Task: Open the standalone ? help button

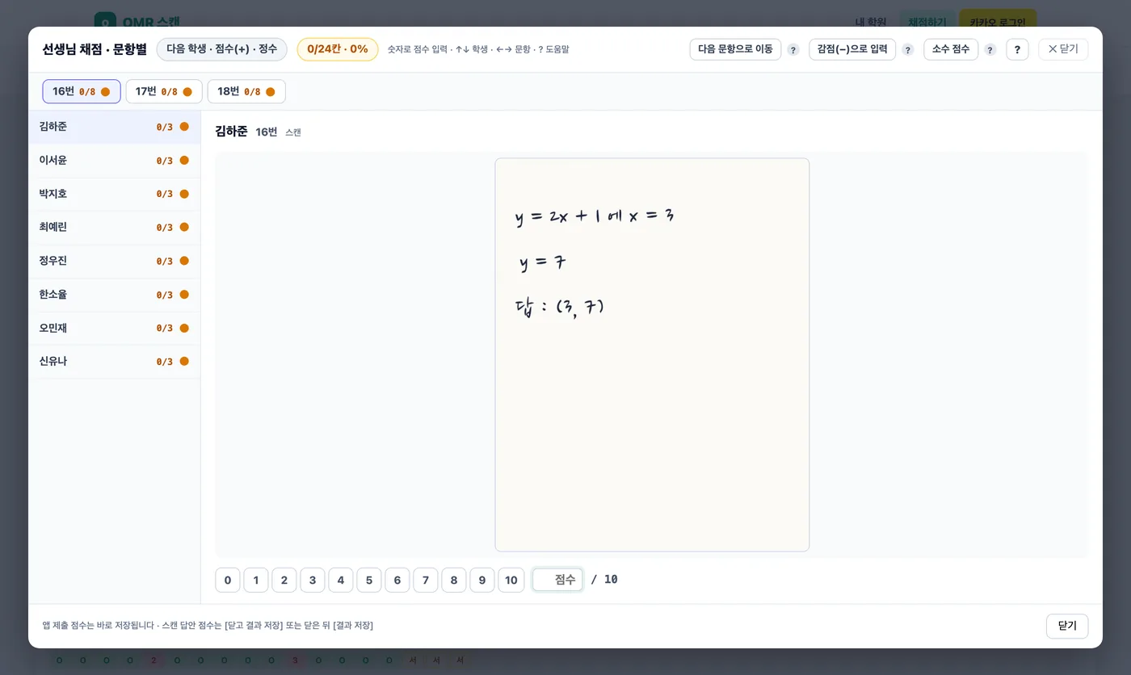Action: (1017, 49)
